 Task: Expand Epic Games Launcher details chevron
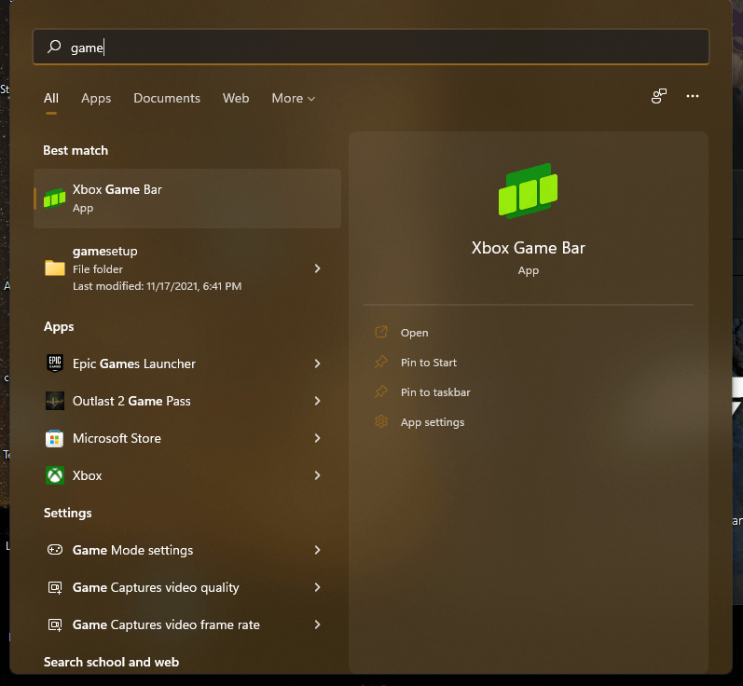(x=318, y=364)
